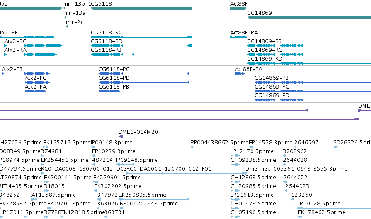Select EST label AT13587.5prime
371x219 pixels.
coord(54,195)
